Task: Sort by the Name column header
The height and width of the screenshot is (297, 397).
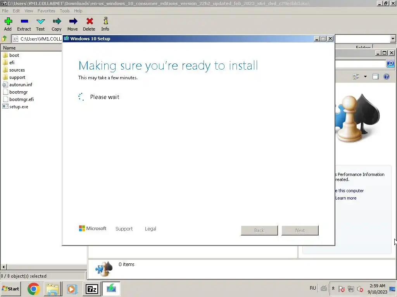Action: point(31,48)
